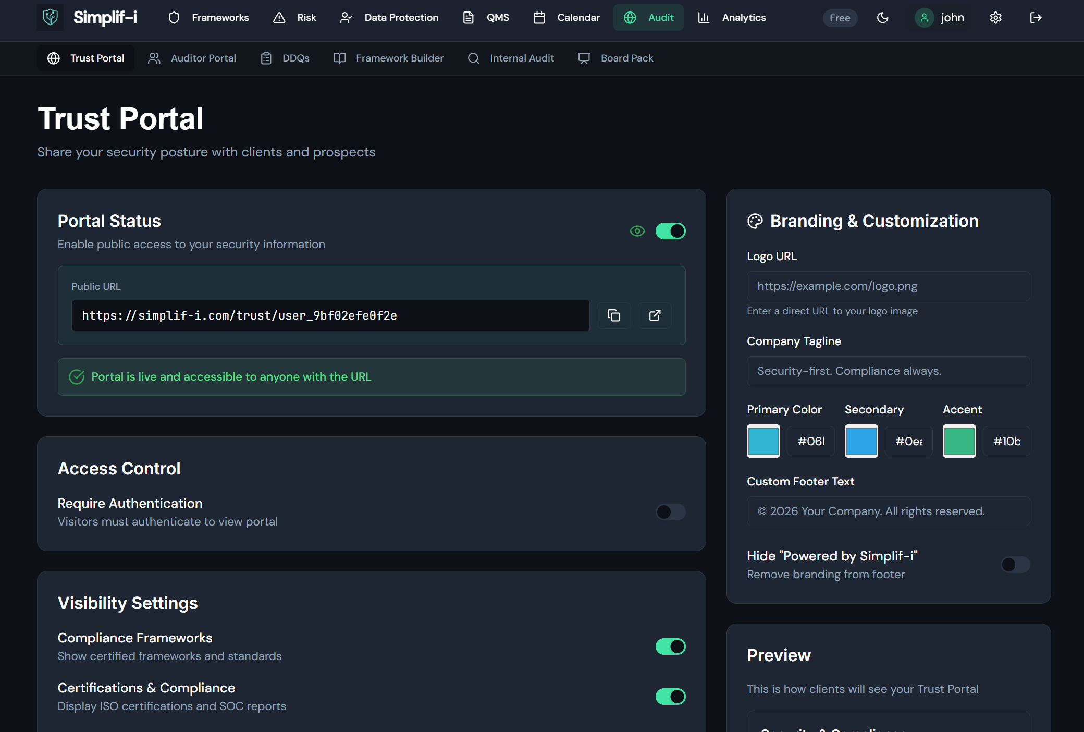Screen dimensions: 1084x732
Task: Pick the Primary Color swatch
Action: click(x=763, y=441)
